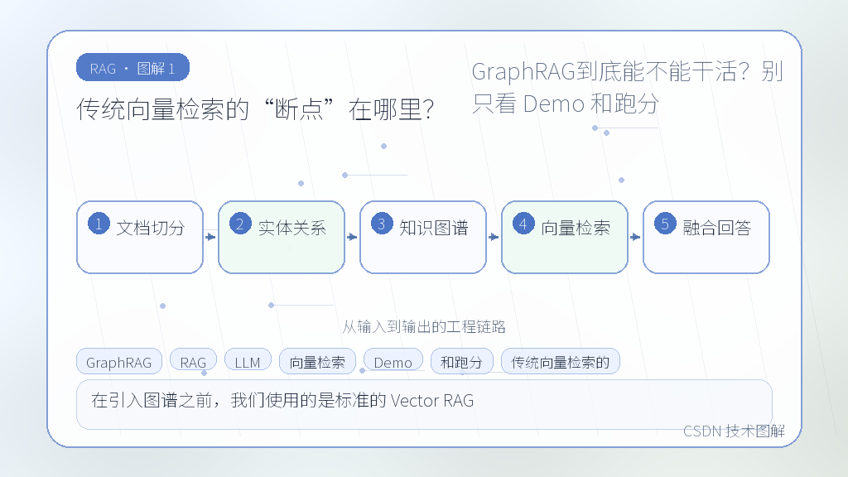Select step card "知识图谱"
The width and height of the screenshot is (848, 477).
click(423, 238)
